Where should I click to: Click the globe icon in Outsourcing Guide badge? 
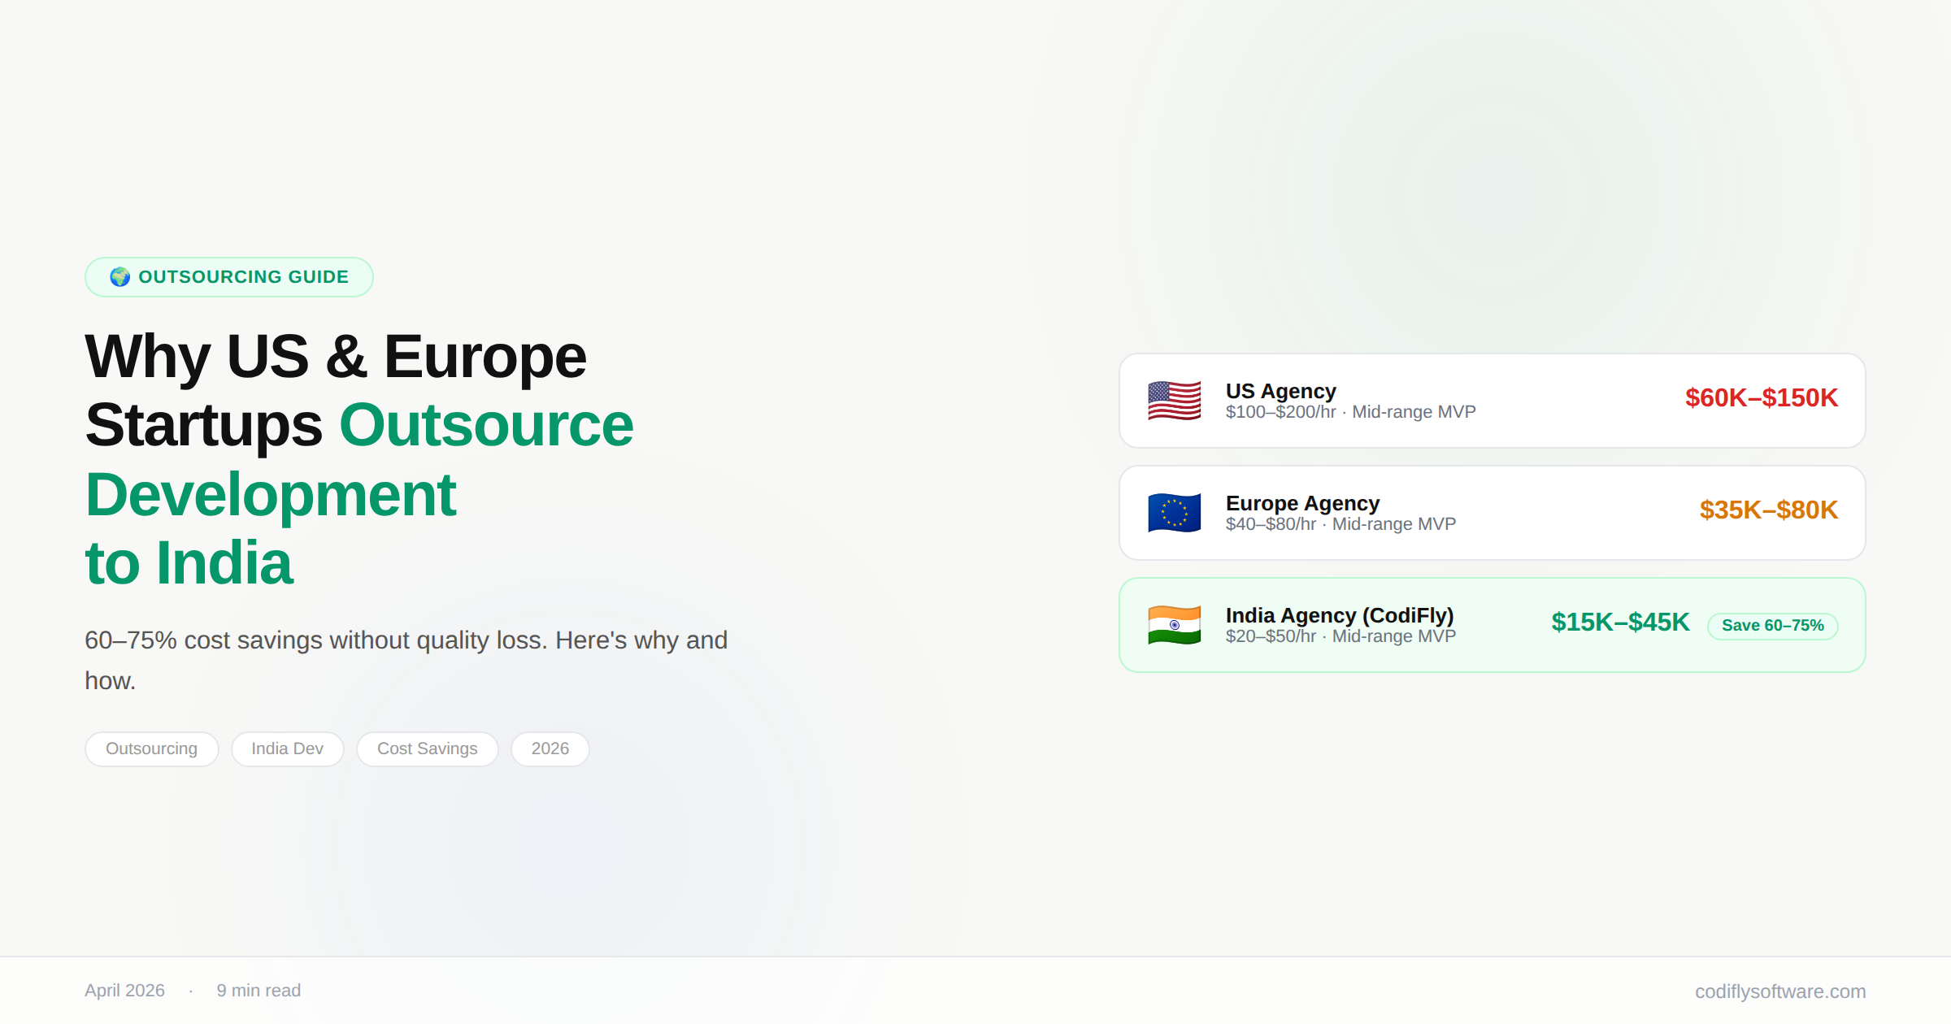coord(119,277)
